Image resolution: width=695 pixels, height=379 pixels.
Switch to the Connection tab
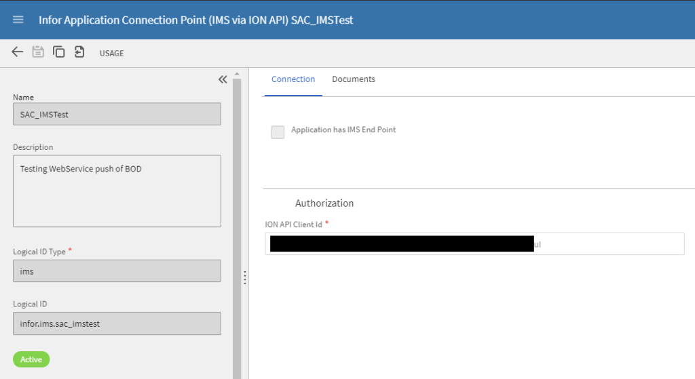[293, 79]
